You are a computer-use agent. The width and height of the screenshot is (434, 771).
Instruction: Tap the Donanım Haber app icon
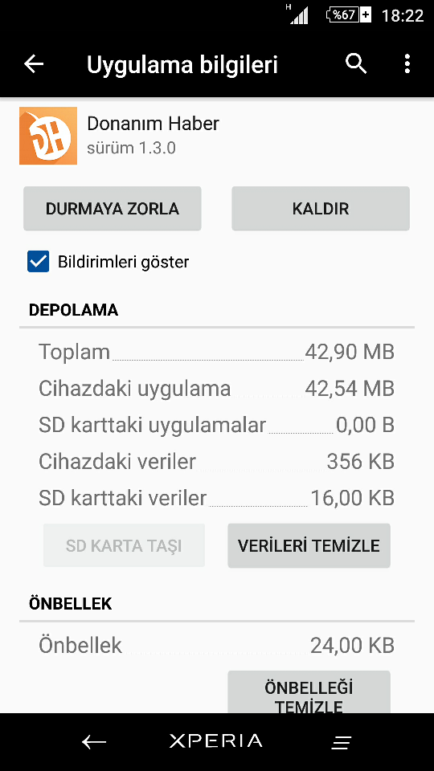click(48, 136)
